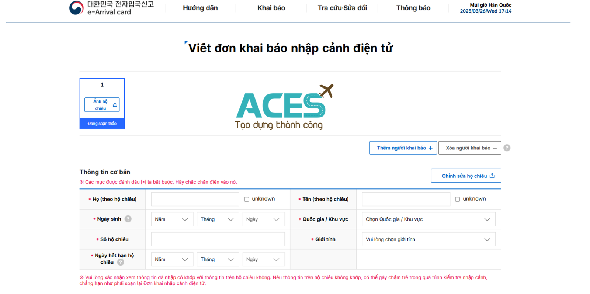This screenshot has height=294, width=590.
Task: Tick the unknown checkbox for Tên
Action: click(x=458, y=199)
